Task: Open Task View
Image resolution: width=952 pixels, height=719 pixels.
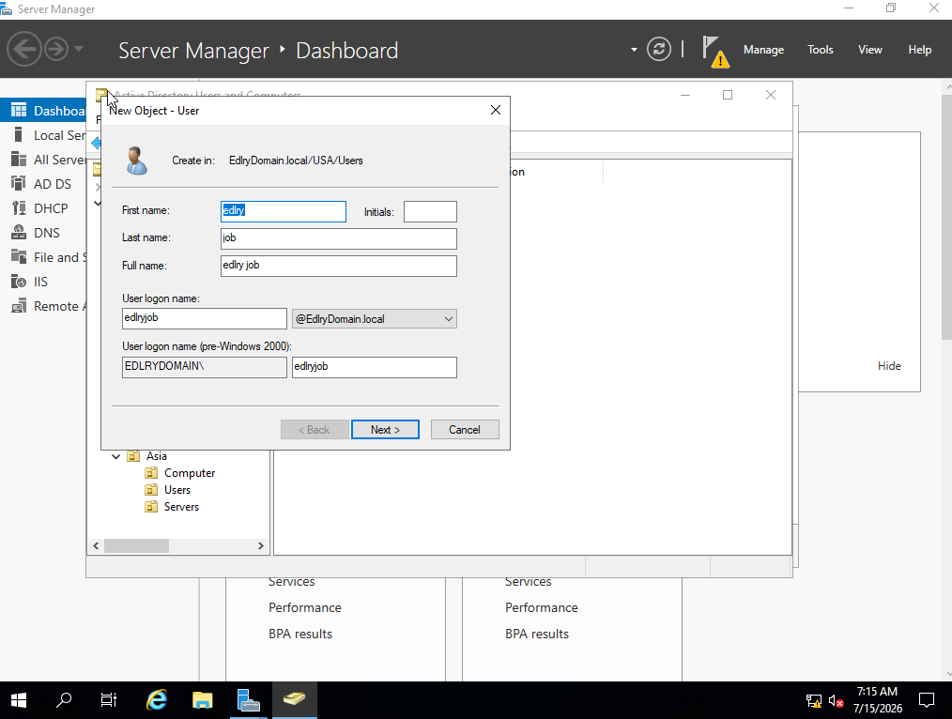Action: click(x=109, y=700)
